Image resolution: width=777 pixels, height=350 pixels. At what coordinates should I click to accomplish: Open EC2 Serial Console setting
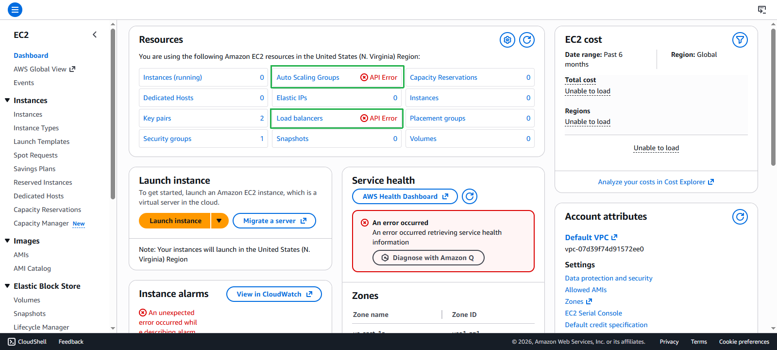(x=593, y=313)
